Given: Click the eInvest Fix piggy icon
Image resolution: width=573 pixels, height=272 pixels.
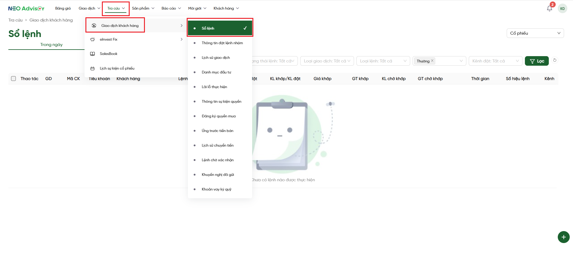Looking at the screenshot, I should click(x=93, y=39).
